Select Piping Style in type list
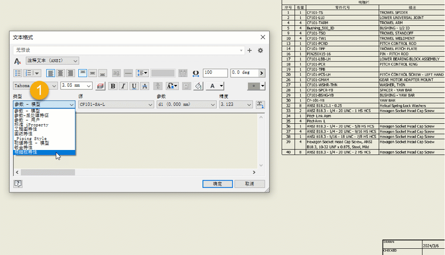445x255 pixels. click(x=44, y=138)
